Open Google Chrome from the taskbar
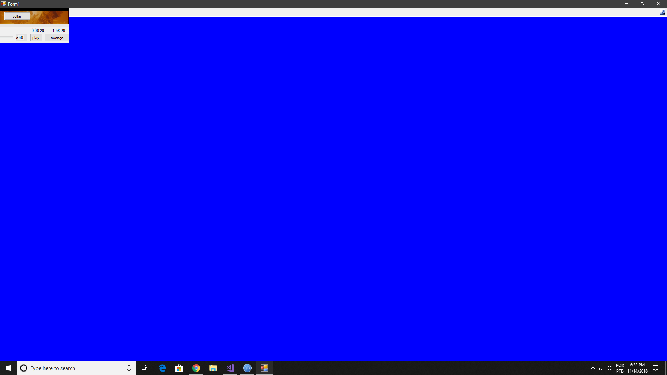The width and height of the screenshot is (667, 375). 196,368
